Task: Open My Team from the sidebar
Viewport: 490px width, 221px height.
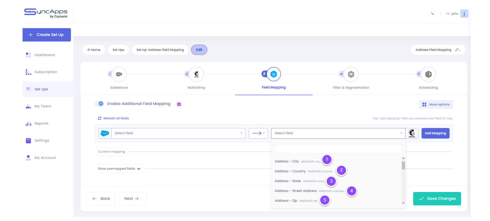Action: pyautogui.click(x=43, y=106)
